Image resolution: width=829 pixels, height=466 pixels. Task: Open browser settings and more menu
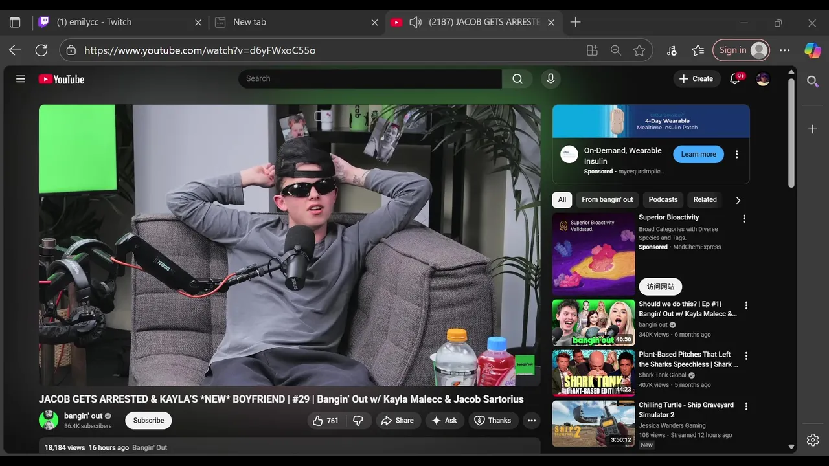click(785, 50)
